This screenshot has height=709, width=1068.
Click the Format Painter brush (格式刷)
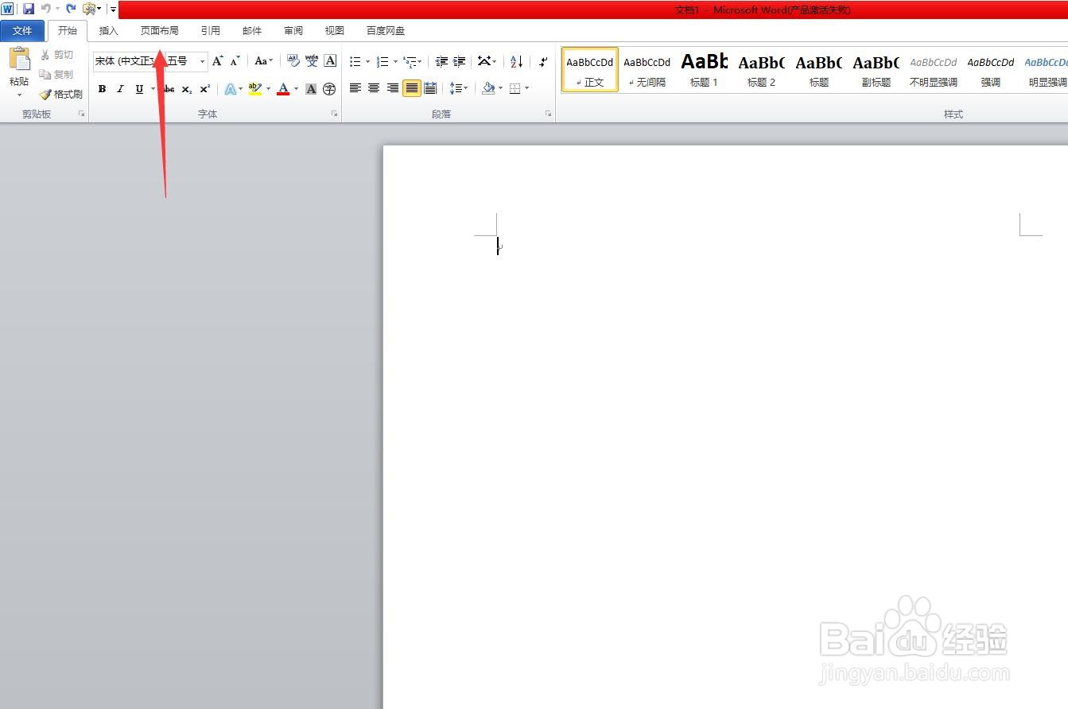click(61, 94)
